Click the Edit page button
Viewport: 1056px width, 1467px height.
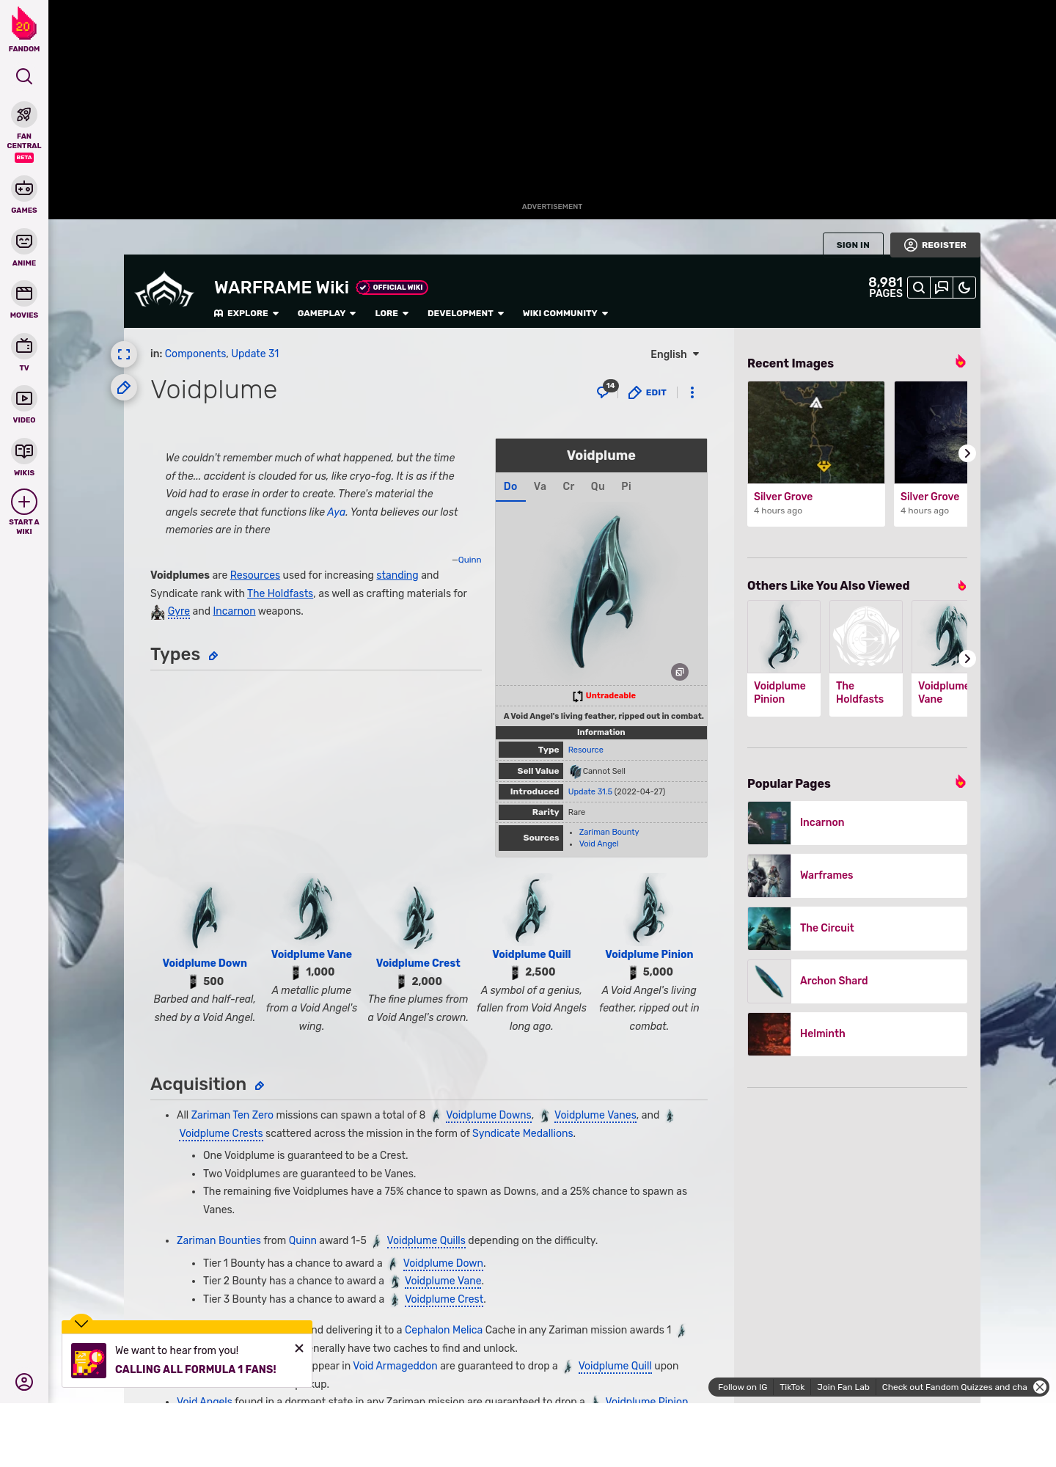point(648,392)
